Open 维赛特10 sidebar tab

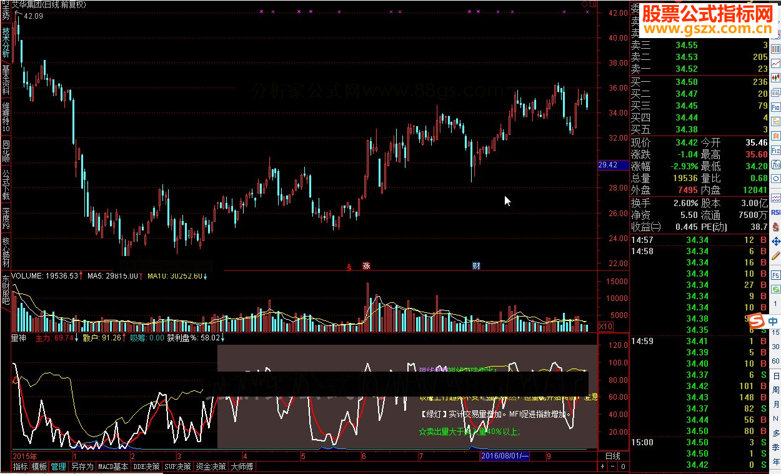(6, 117)
